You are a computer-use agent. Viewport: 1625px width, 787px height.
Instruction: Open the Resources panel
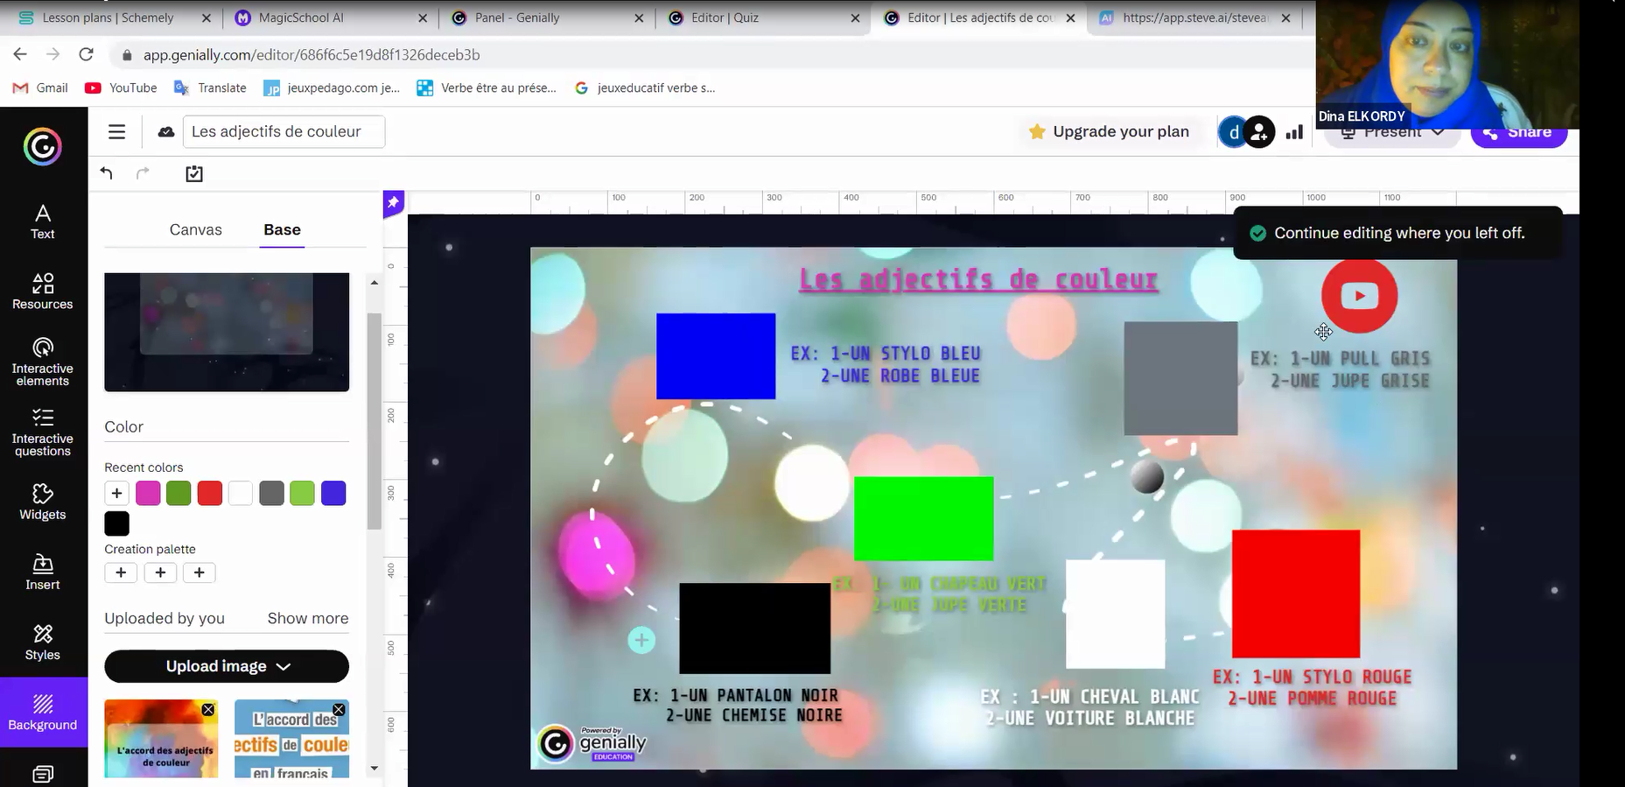click(x=42, y=292)
